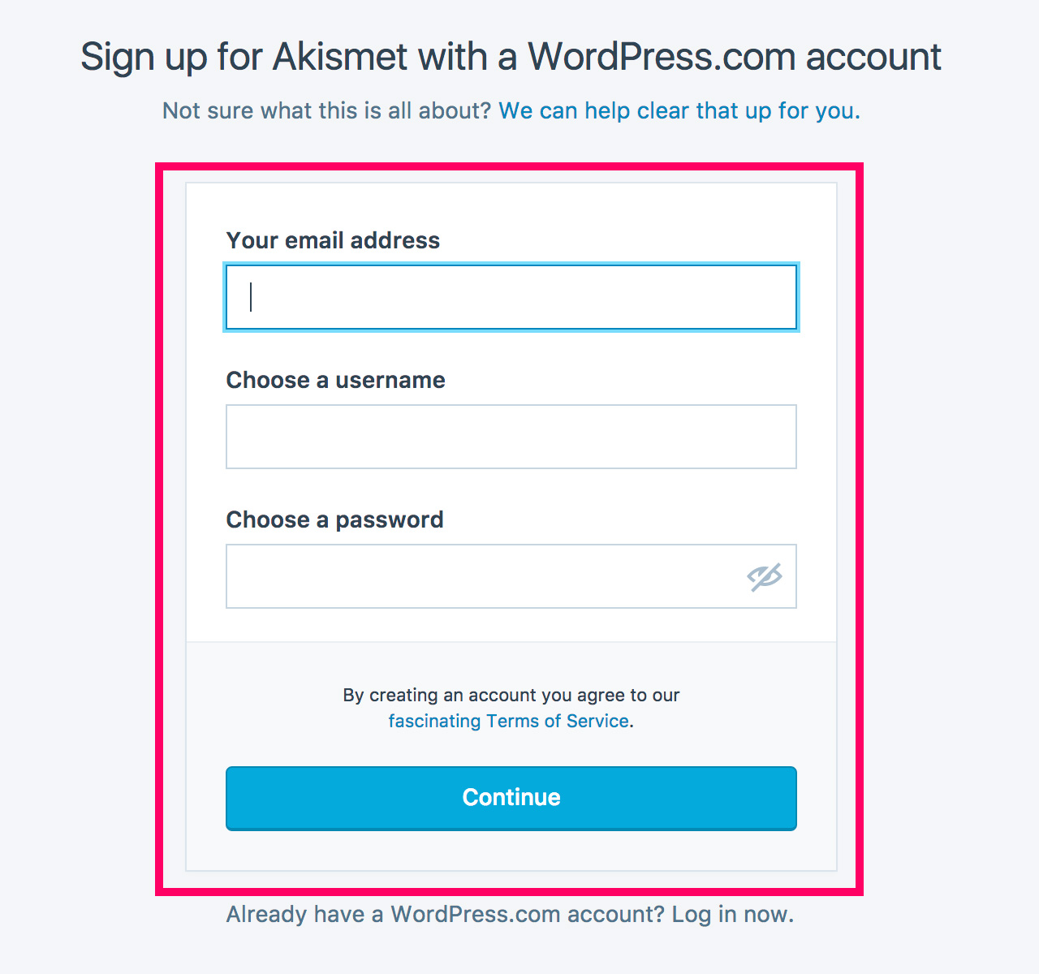Click the word "WordPress.com" in the heading

pos(662,57)
